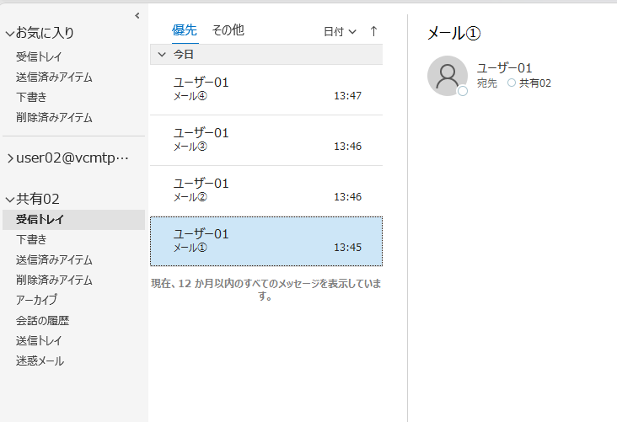Select message メール① from 13:45
The height and width of the screenshot is (422, 617).
coord(266,241)
